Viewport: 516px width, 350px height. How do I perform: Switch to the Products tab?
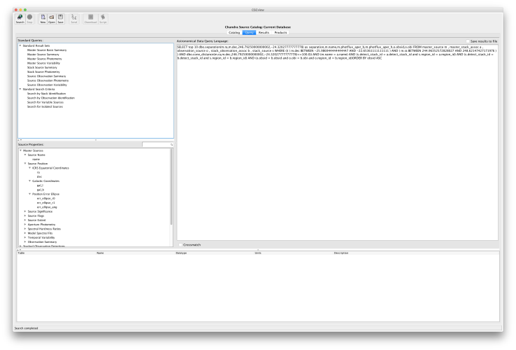pyautogui.click(x=280, y=32)
